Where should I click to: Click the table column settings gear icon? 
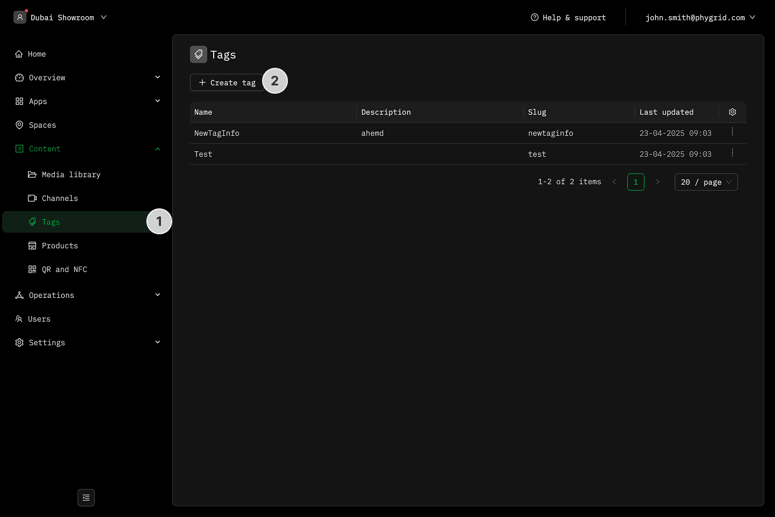click(x=732, y=112)
